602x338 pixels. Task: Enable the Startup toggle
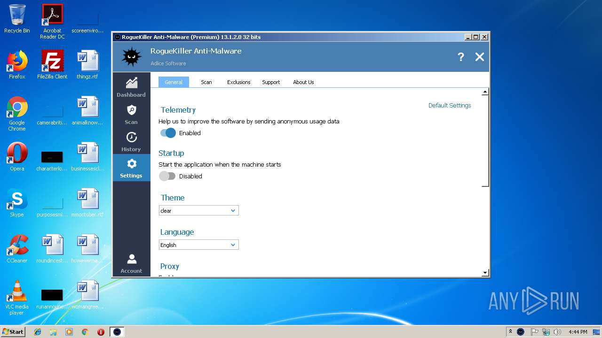167,176
